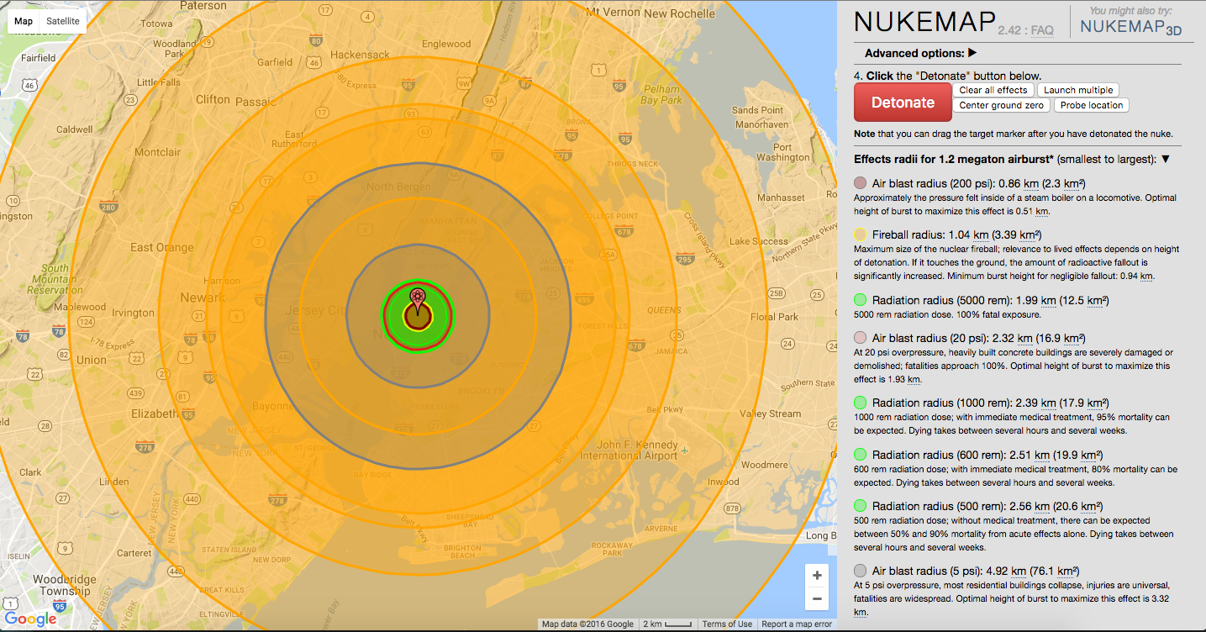
Task: Open the NUKEMAP 3D link
Action: click(1129, 27)
